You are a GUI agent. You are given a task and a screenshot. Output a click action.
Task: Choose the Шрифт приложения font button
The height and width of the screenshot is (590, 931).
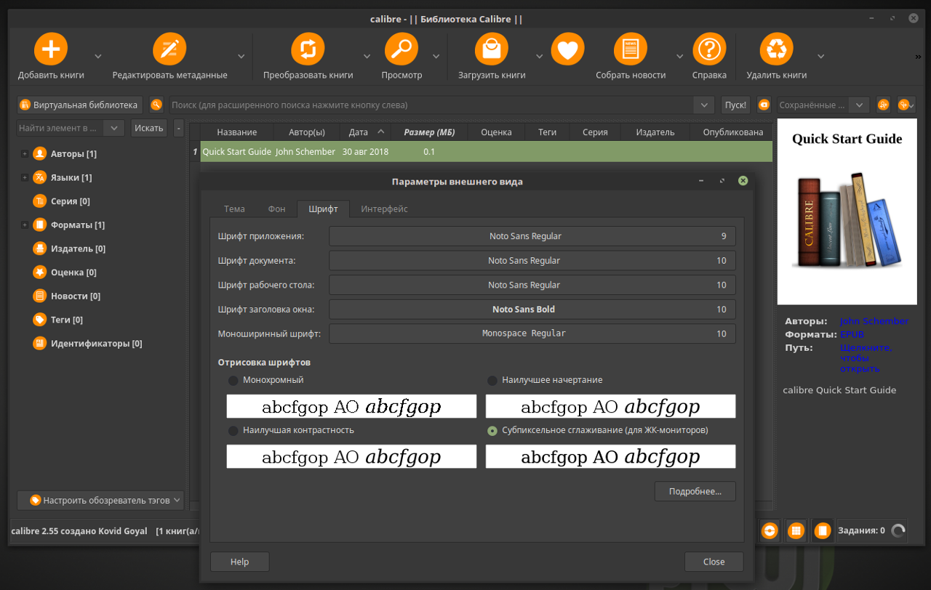coord(532,236)
